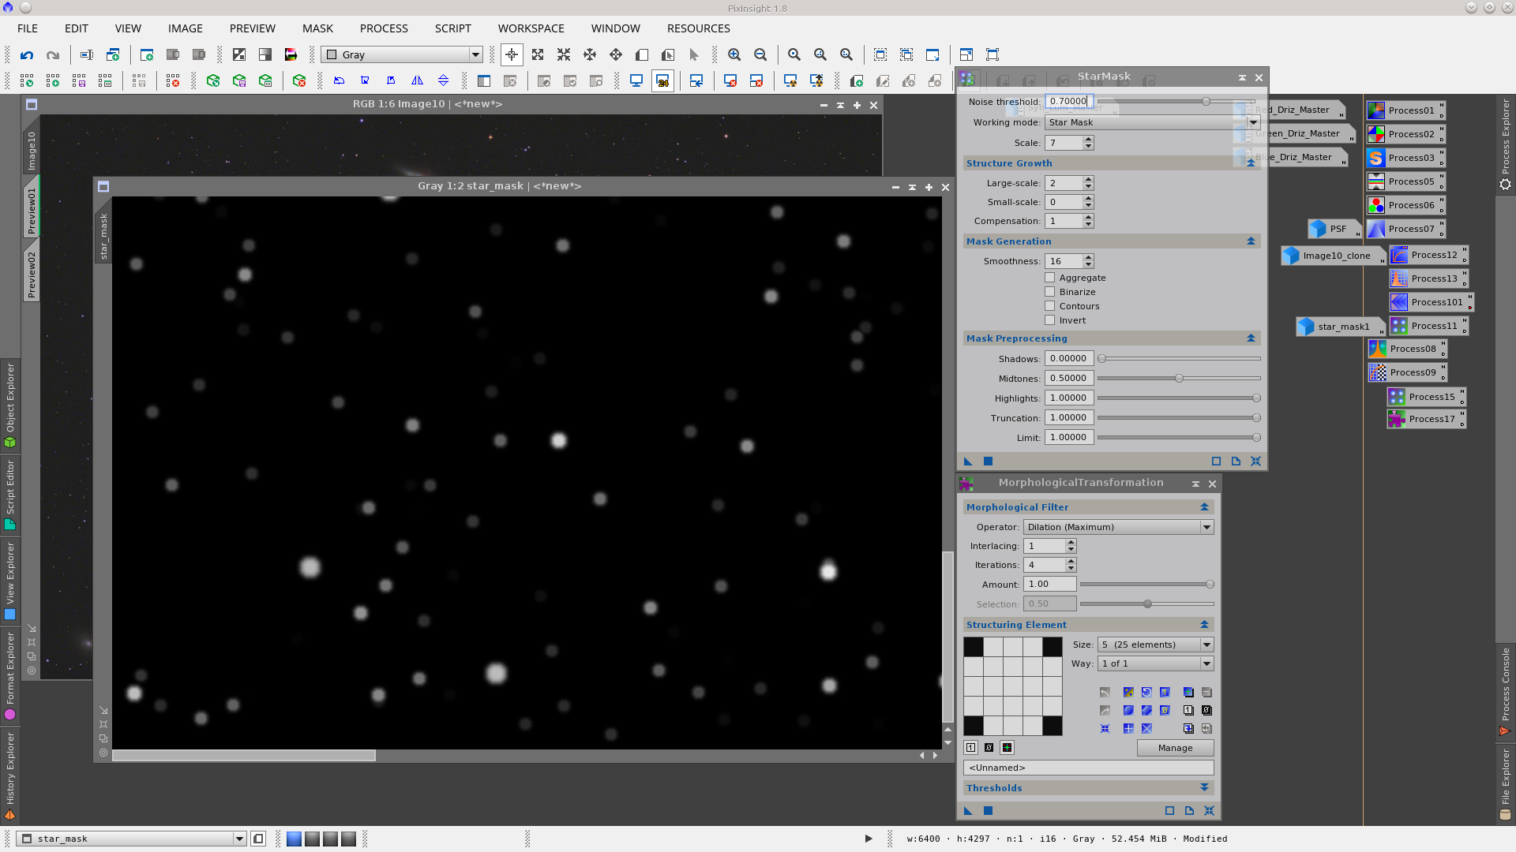Viewport: 1516px width, 852px height.
Task: Expand the Thresholds section in MorphologicalTransformation
Action: coord(1204,787)
